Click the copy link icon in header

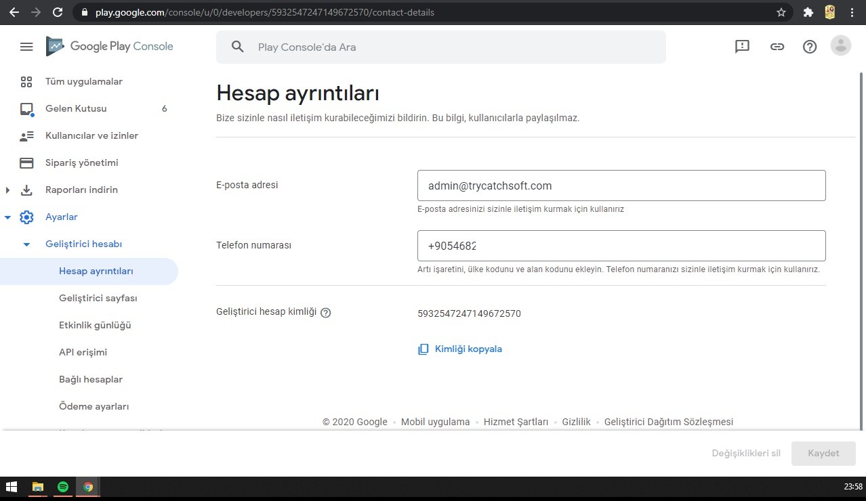(777, 47)
